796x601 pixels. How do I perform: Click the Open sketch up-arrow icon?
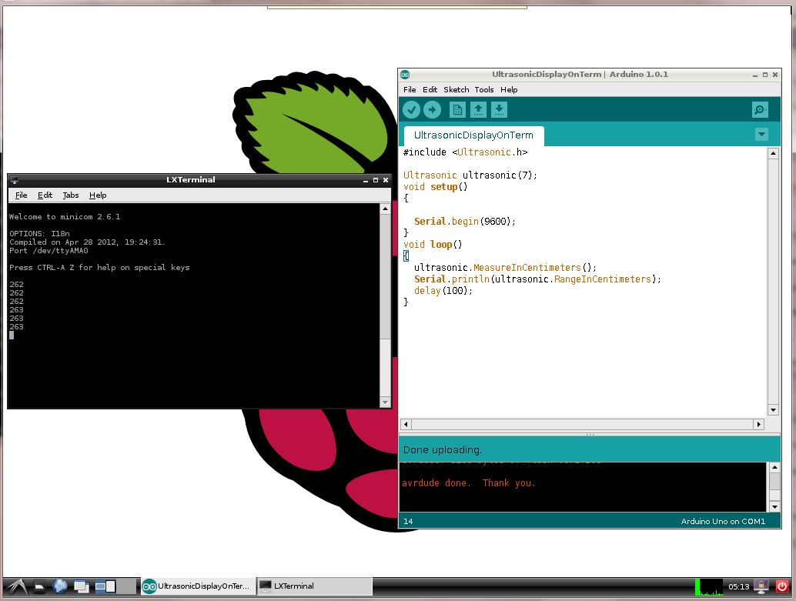478,109
